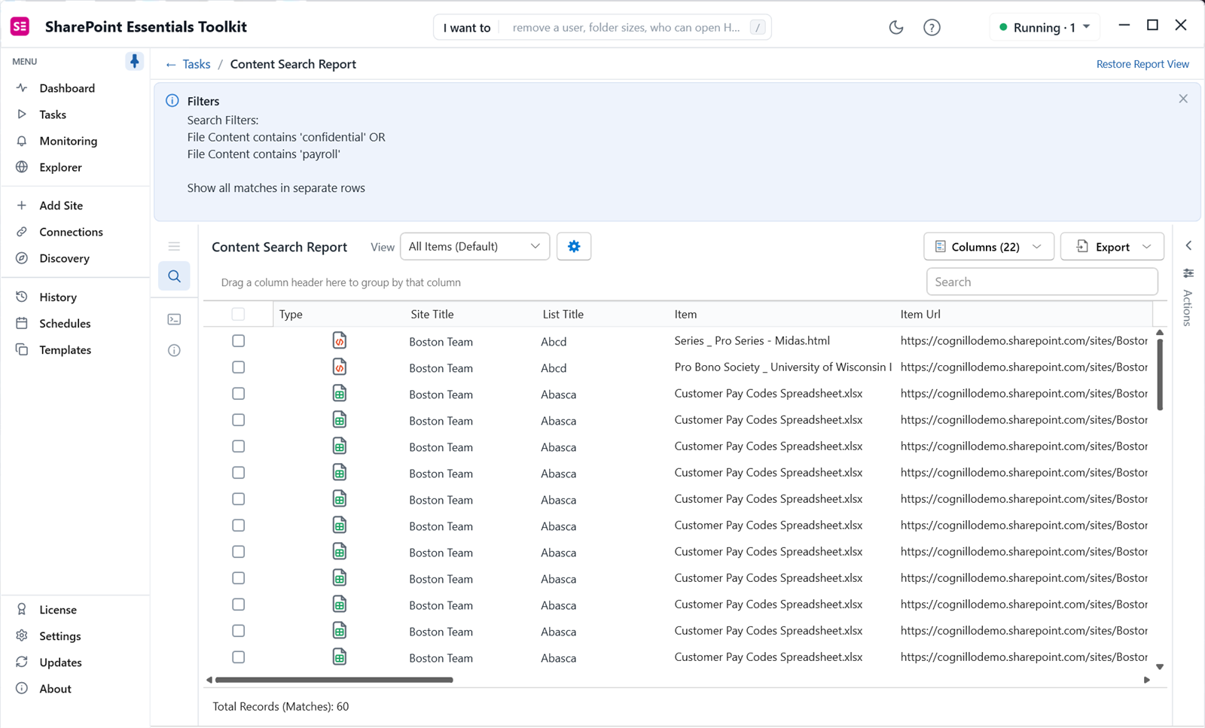Select the magnifier search panel icon
The image size is (1205, 728).
point(174,276)
